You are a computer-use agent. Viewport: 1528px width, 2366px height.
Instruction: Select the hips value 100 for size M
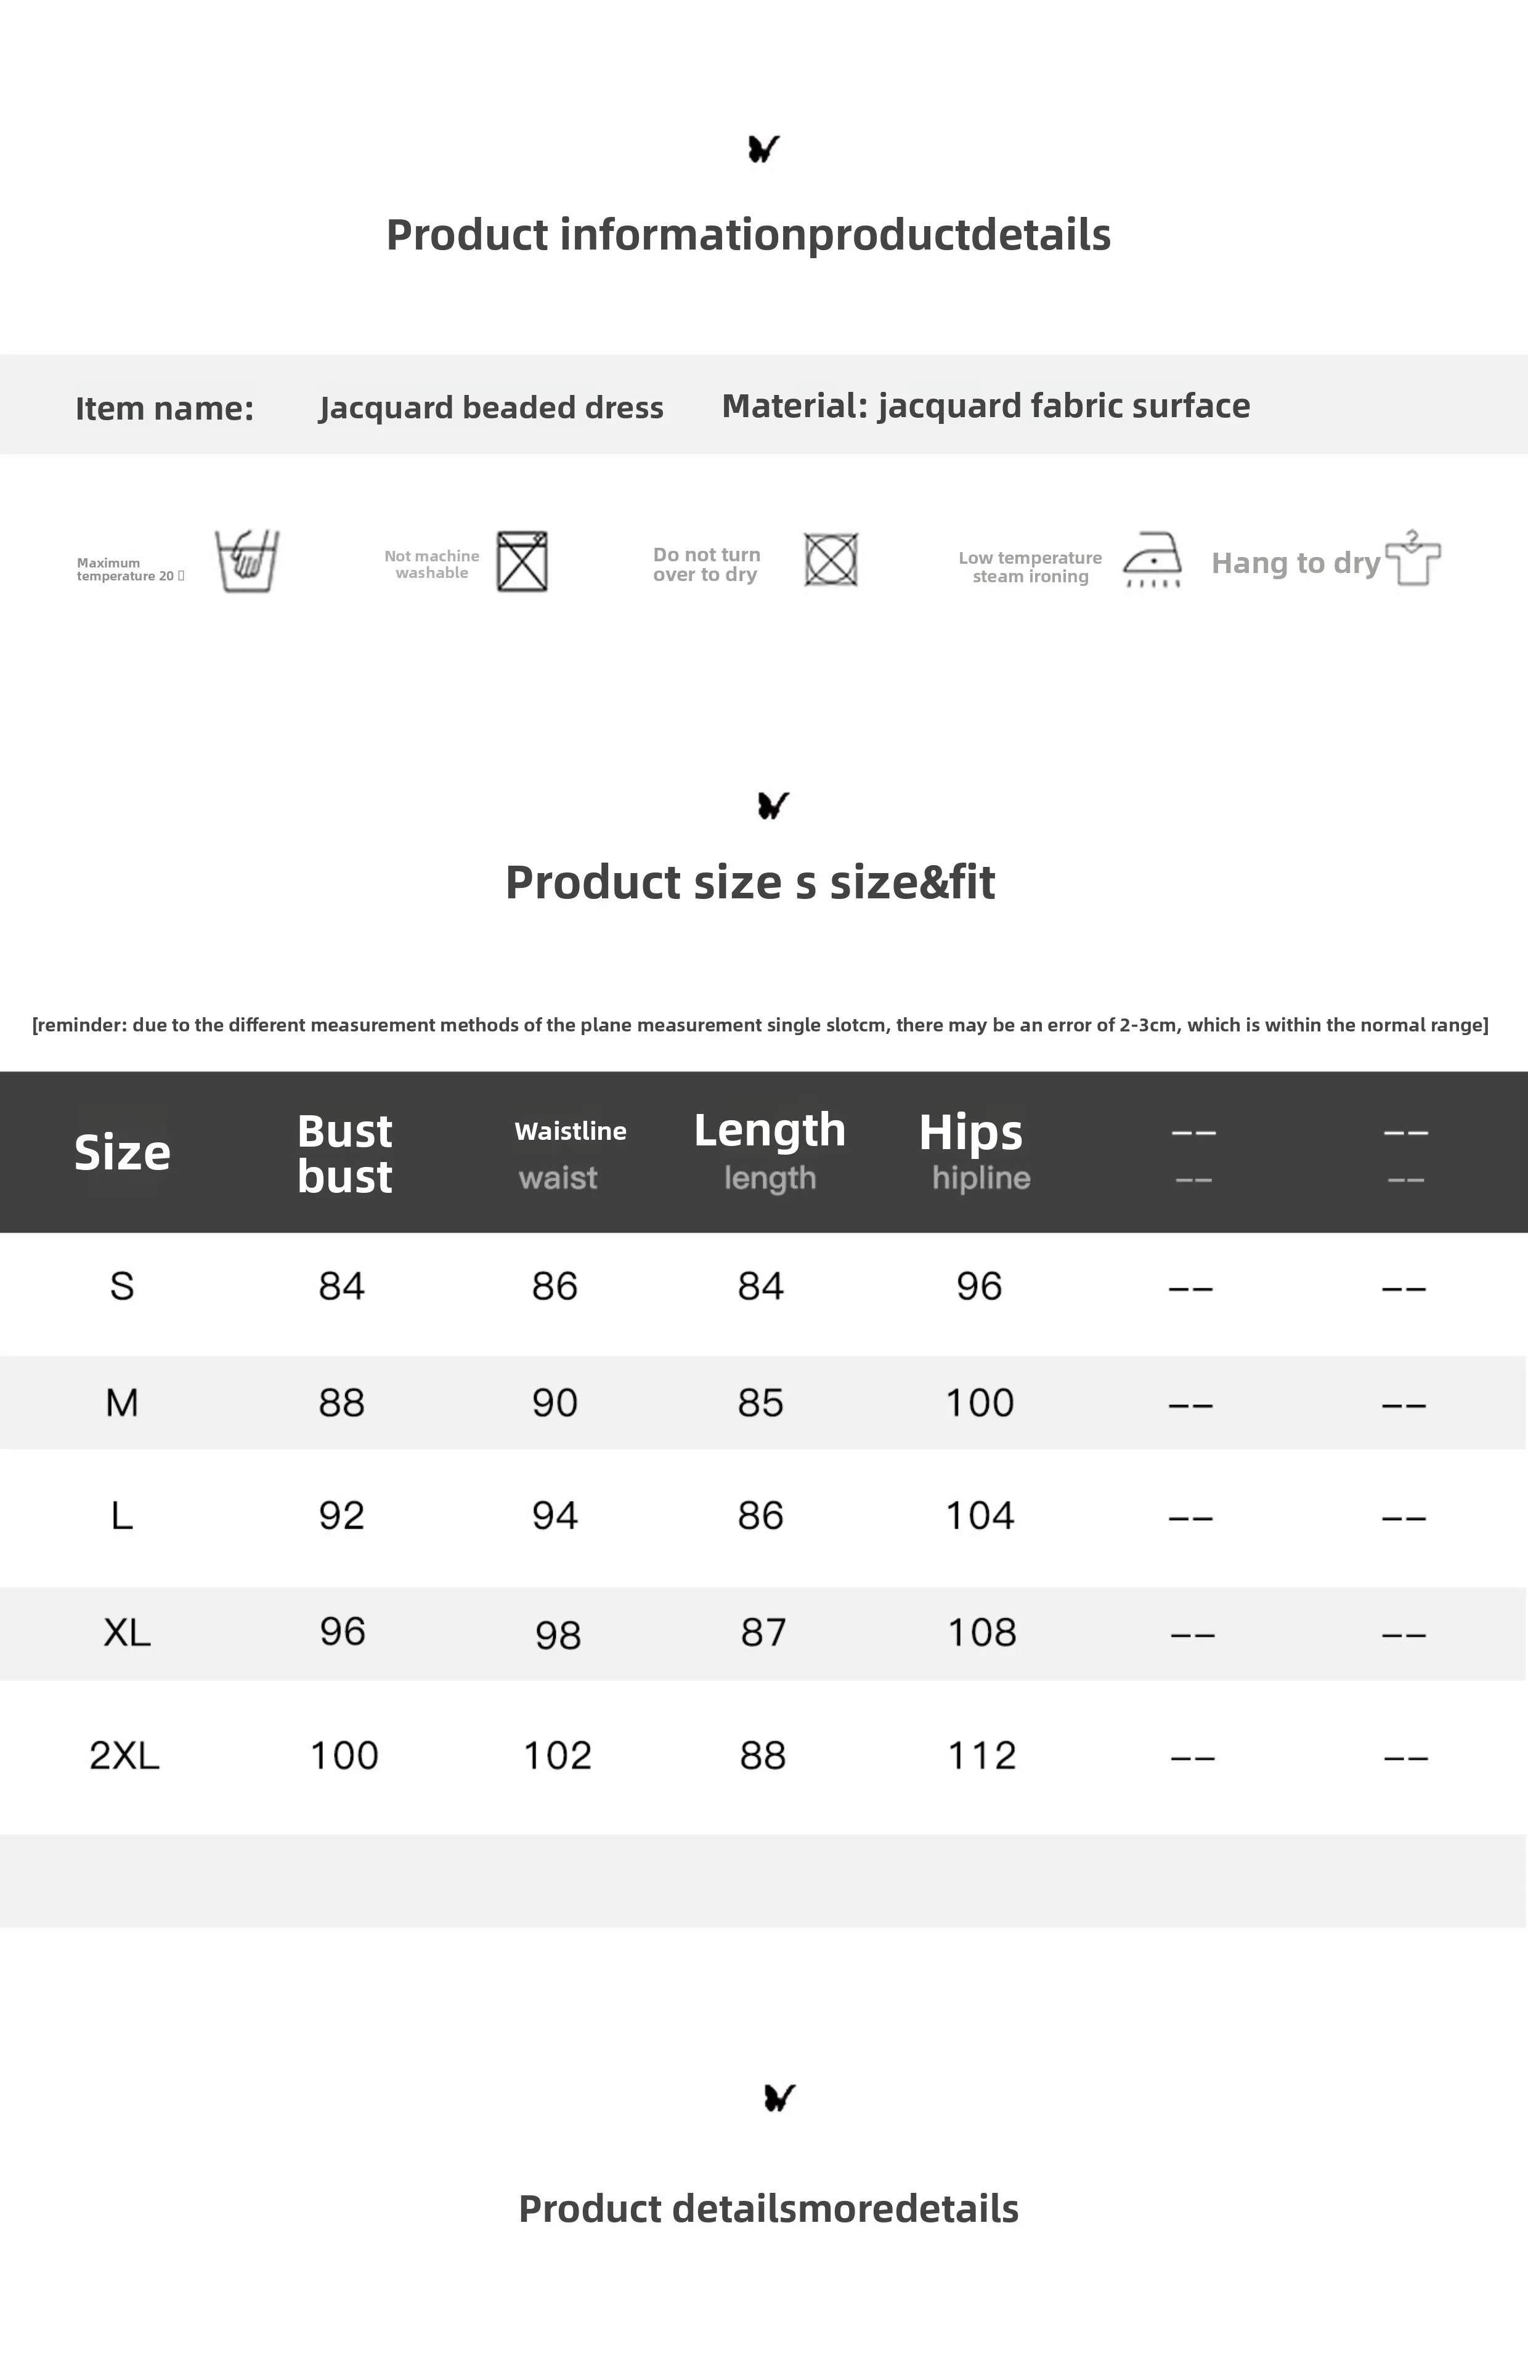coord(979,1403)
